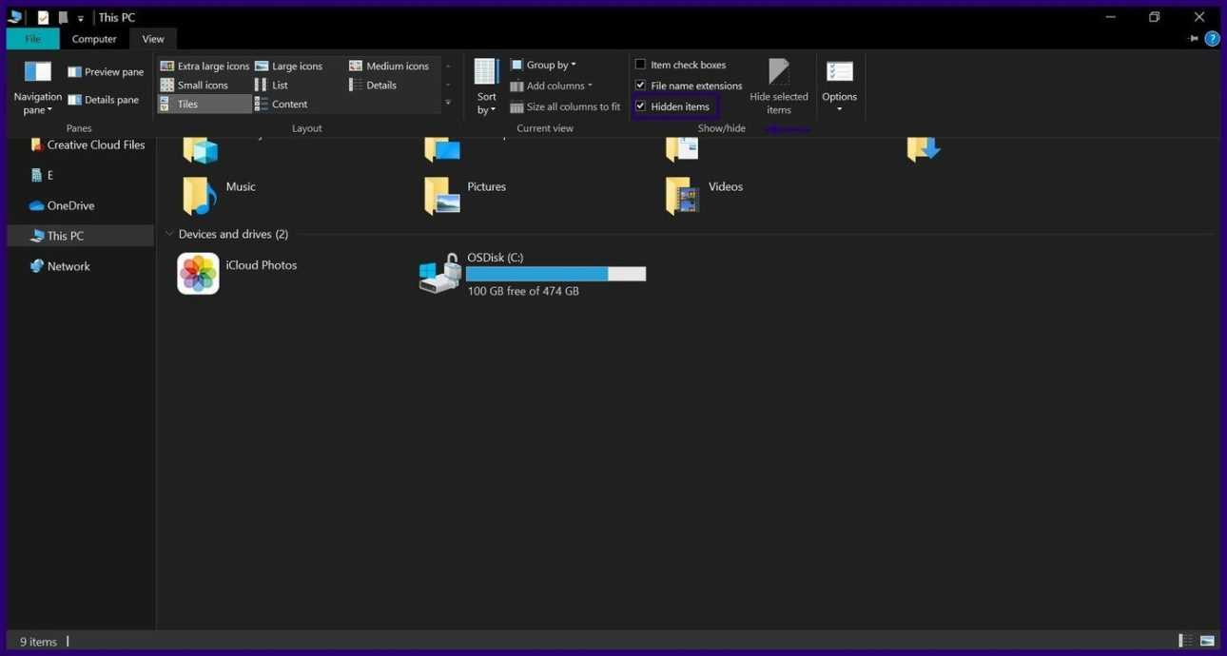
Task: Select Extra large icons layout
Action: (x=204, y=66)
